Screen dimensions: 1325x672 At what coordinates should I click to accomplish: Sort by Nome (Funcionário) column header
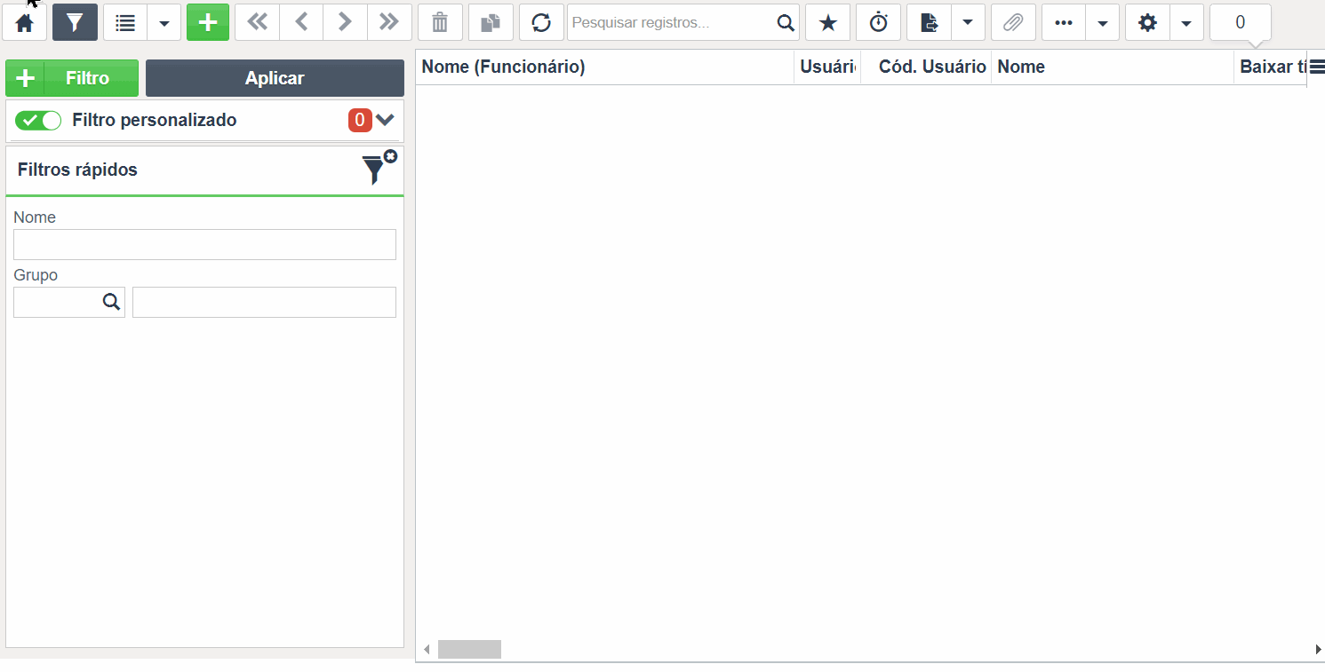pyautogui.click(x=605, y=67)
